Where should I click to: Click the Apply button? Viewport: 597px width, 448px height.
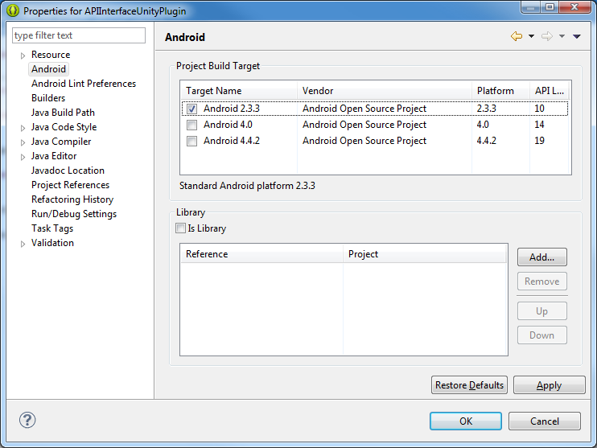pyautogui.click(x=549, y=385)
